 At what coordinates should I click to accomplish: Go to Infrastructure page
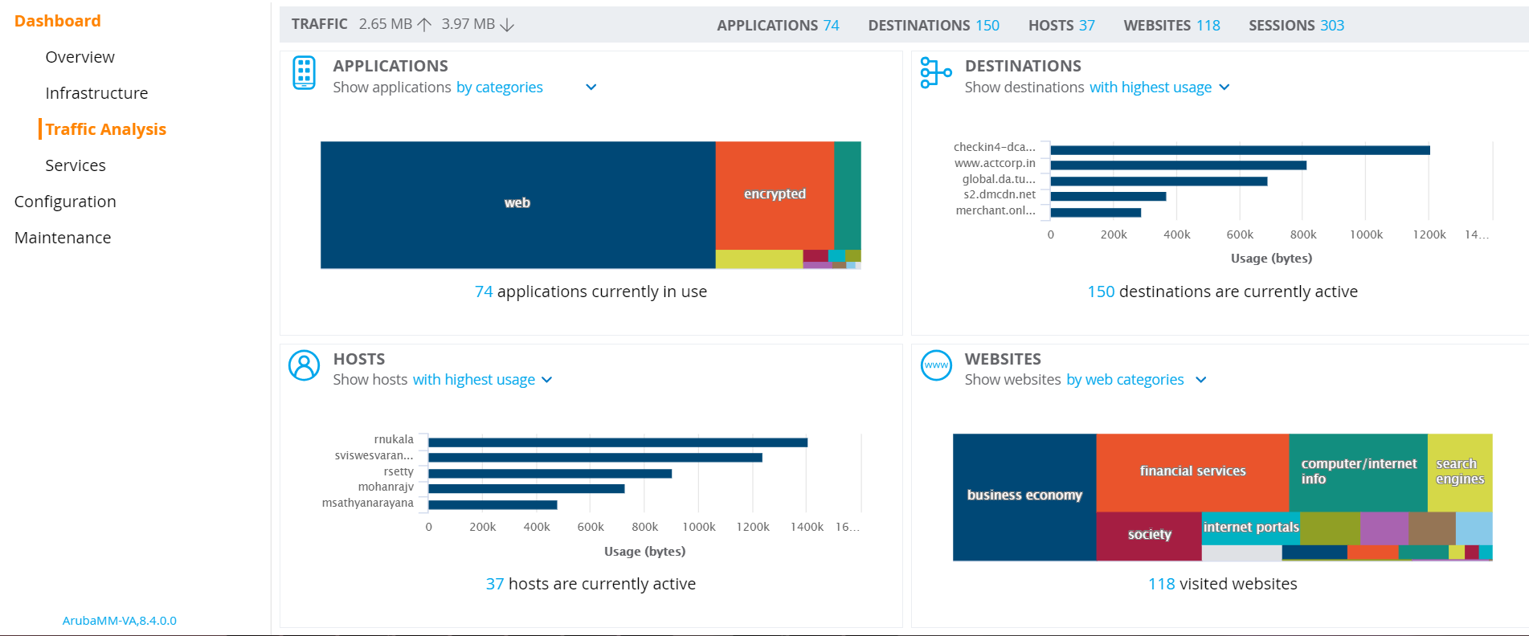tap(96, 93)
